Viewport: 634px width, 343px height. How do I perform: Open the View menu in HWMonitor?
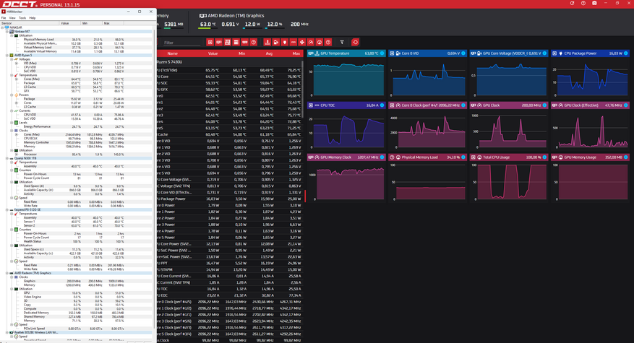(x=12, y=18)
